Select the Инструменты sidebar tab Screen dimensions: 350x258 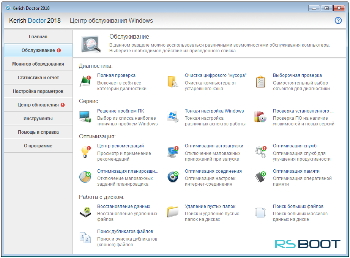(38, 119)
